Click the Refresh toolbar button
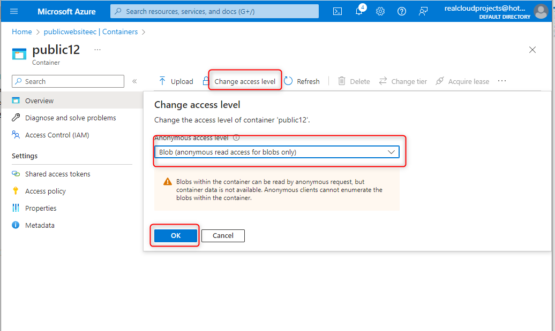 click(302, 81)
